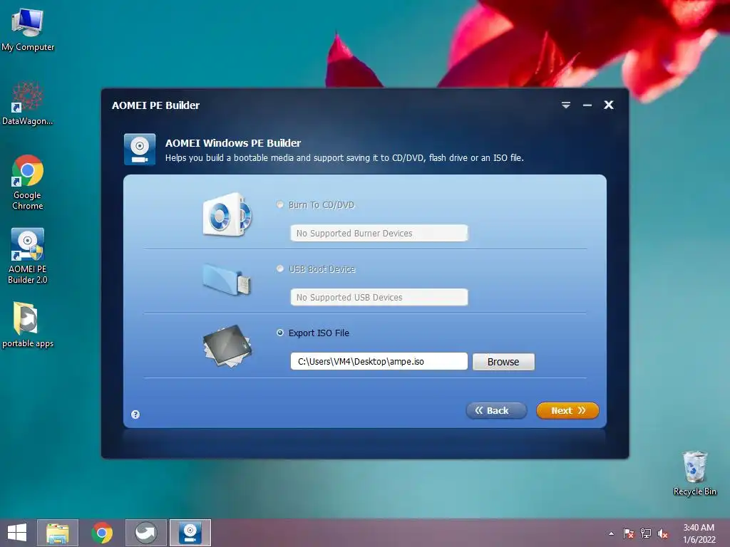
Task: Select Export ISO File radio option
Action: coord(279,333)
